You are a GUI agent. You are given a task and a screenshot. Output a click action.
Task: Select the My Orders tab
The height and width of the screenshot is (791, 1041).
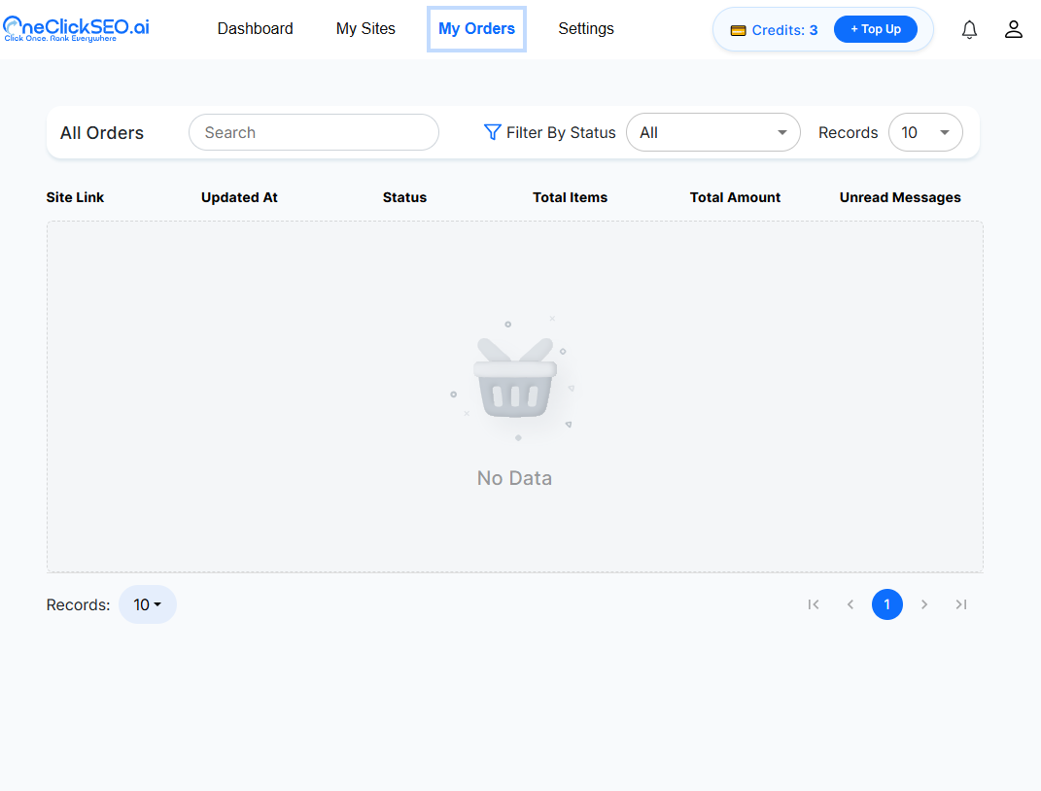pyautogui.click(x=476, y=28)
